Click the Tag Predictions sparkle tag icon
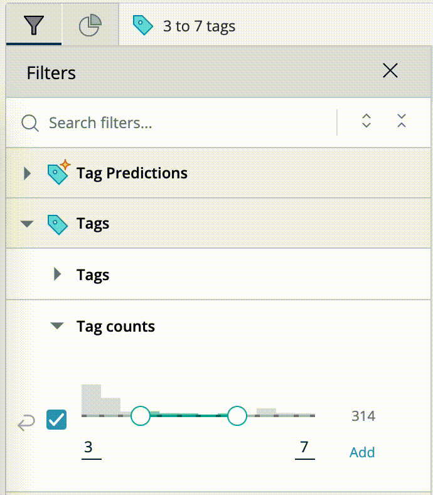 pyautogui.click(x=58, y=173)
